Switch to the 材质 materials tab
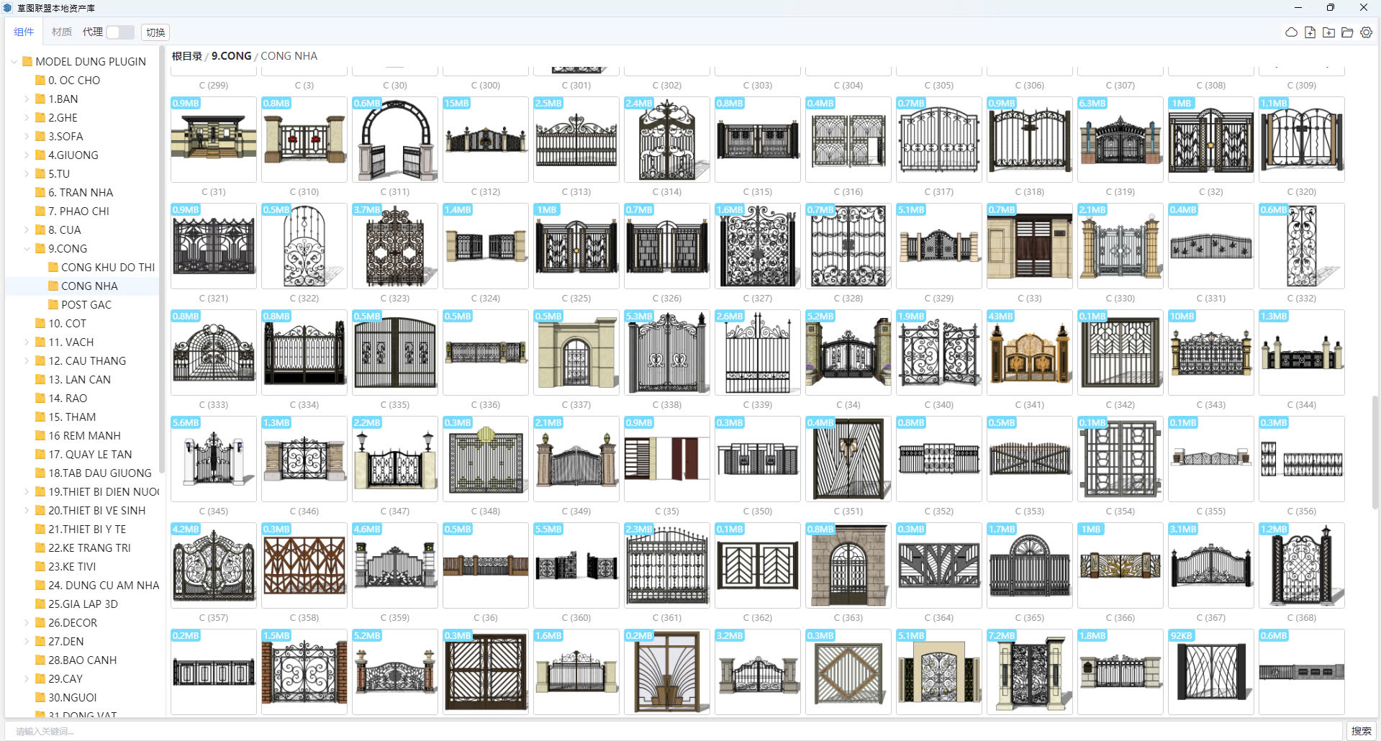1381x741 pixels. [61, 32]
